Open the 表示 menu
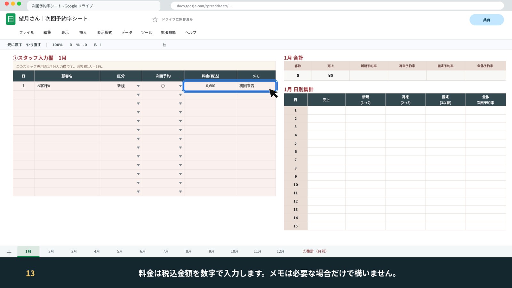 pos(65,32)
